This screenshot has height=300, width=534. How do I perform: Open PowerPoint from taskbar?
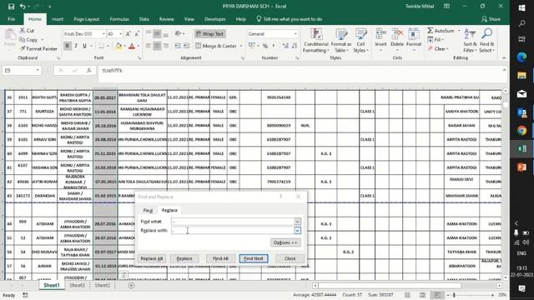521,167
